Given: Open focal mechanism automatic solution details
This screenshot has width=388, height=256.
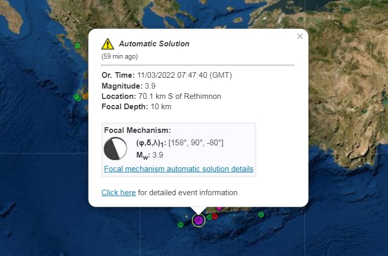Looking at the screenshot, I should pos(178,169).
